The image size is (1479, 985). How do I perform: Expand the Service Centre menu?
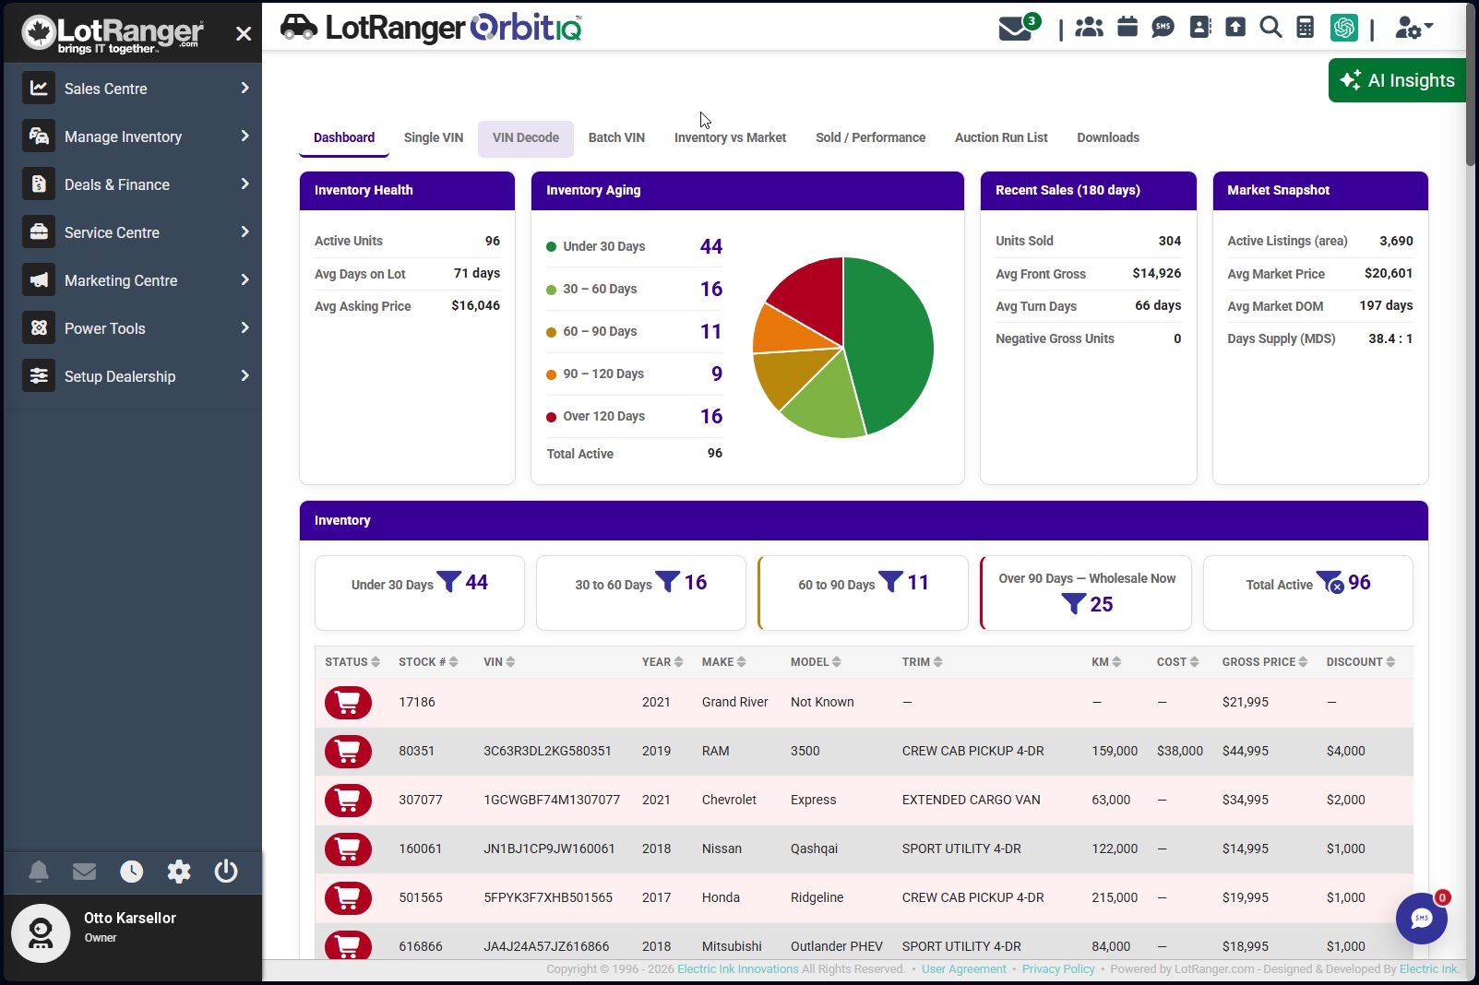(x=133, y=232)
